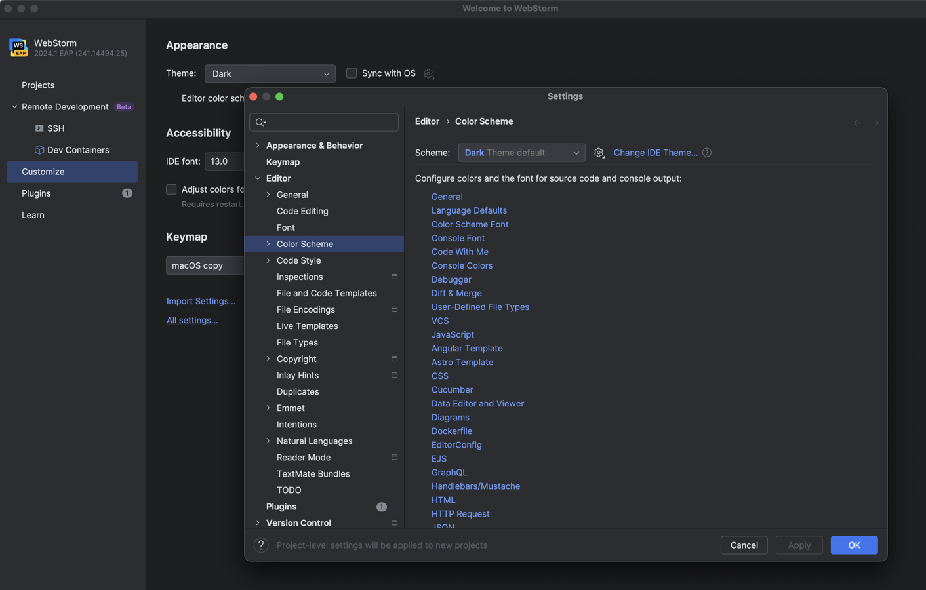Screen dimensions: 926x590
Task: Click the WebStorm logo icon
Action: click(x=18, y=47)
